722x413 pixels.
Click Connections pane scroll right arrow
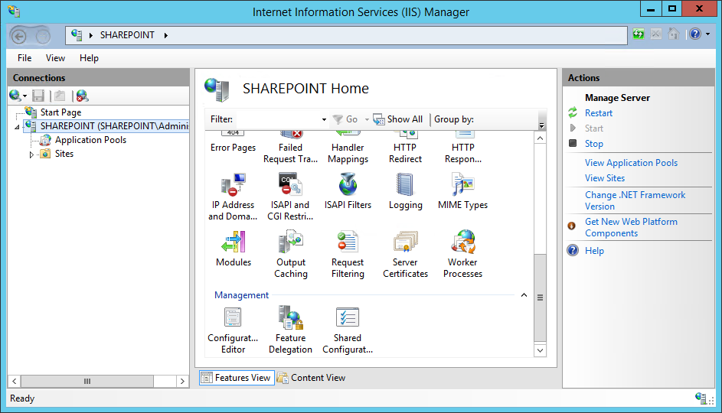[182, 381]
